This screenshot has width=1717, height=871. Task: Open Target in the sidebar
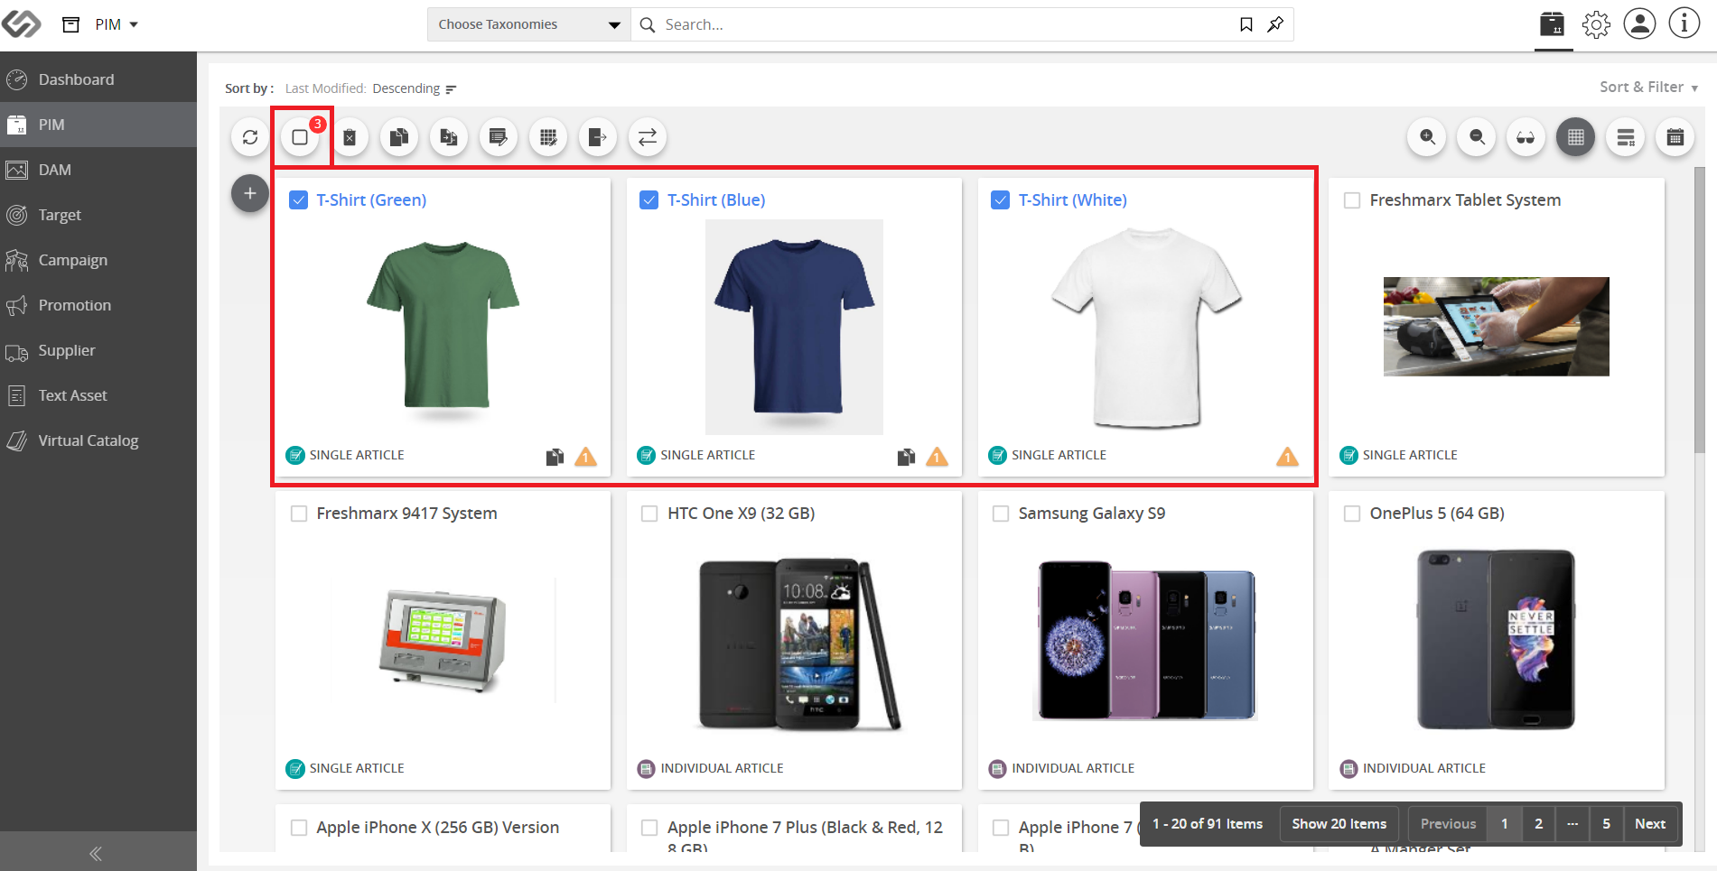pyautogui.click(x=98, y=215)
